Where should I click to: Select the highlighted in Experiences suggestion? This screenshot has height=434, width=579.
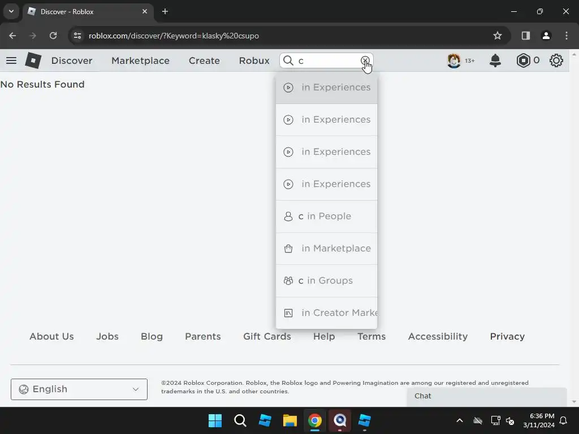tap(326, 88)
